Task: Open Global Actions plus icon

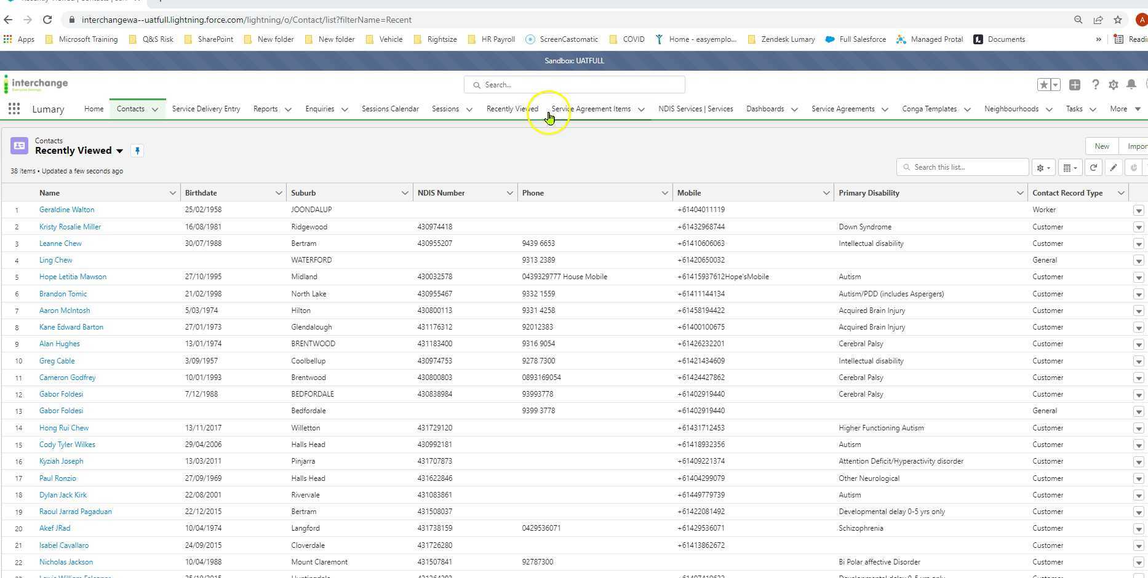Action: (x=1074, y=85)
